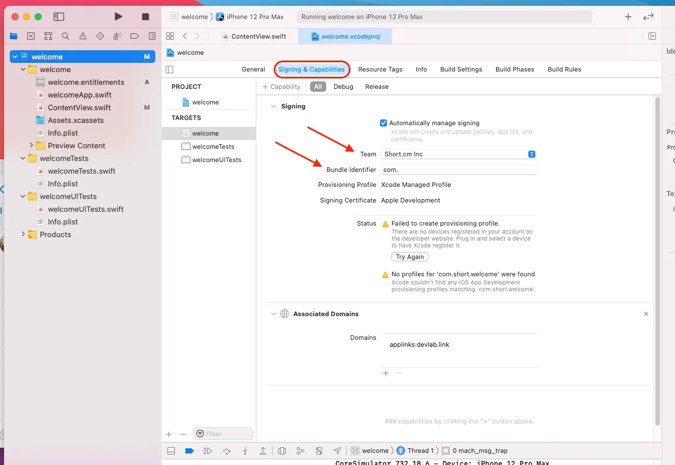
Task: Hide the project and targets list
Action: click(x=170, y=69)
